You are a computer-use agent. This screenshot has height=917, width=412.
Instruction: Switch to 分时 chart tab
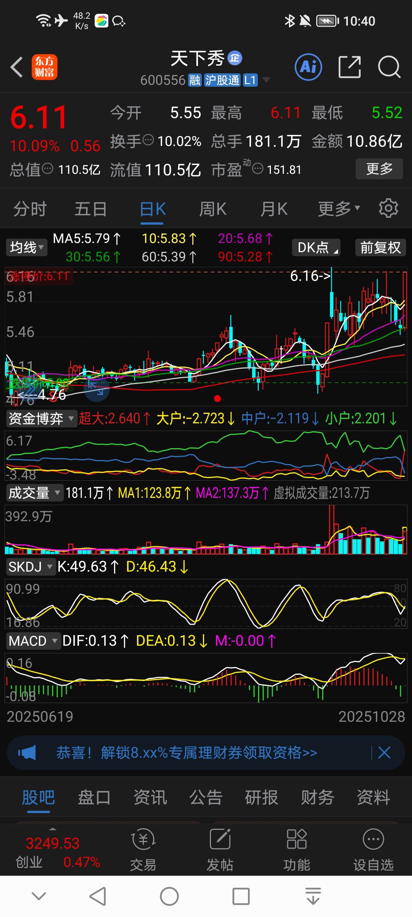pos(30,209)
